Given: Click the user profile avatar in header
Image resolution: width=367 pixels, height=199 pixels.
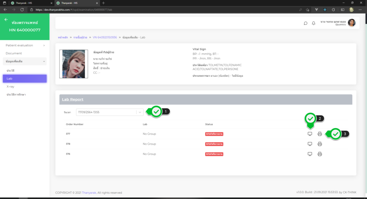Looking at the screenshot, I should click(352, 23).
